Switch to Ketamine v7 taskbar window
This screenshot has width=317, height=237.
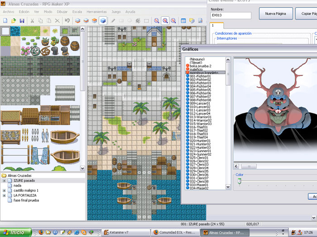pyautogui.click(x=126, y=232)
